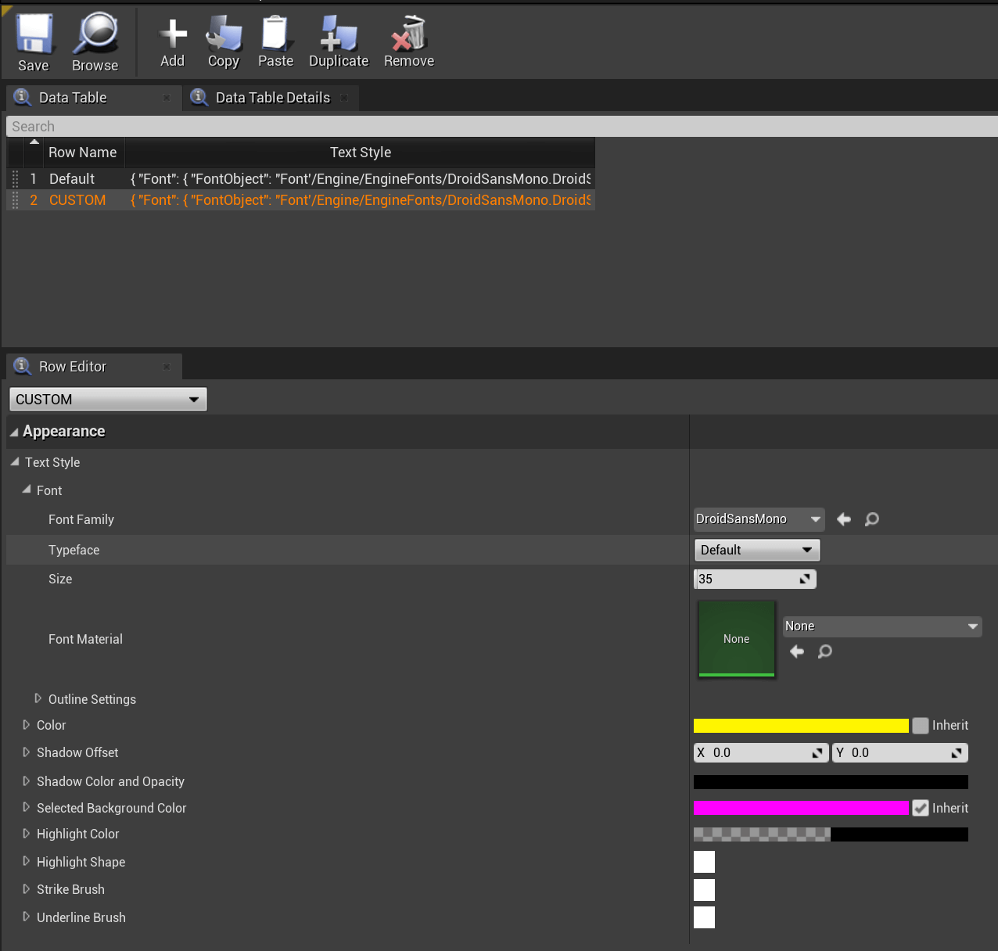998x951 pixels.
Task: Browse to Font Family asset magnifier
Action: point(871,519)
